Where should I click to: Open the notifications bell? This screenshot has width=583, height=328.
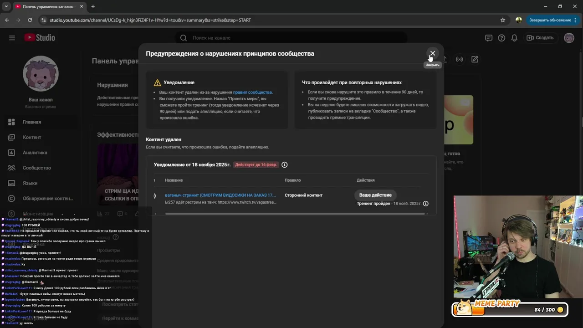tap(514, 38)
